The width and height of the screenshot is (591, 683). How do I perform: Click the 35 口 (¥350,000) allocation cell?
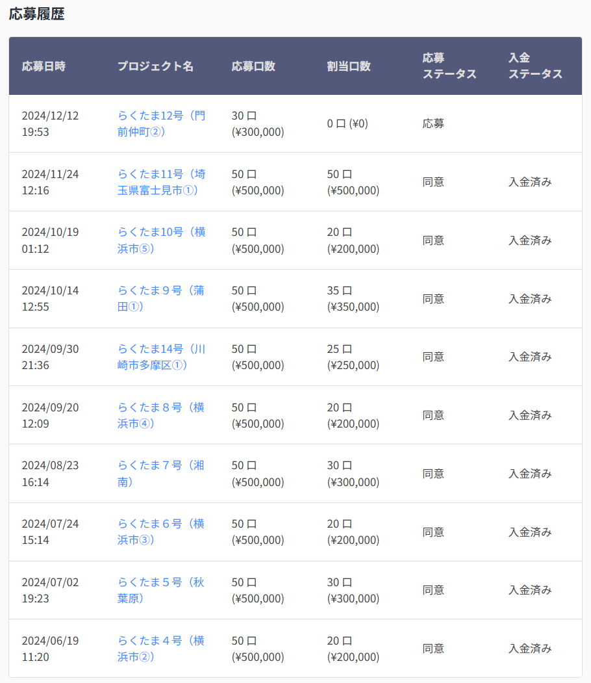(353, 299)
